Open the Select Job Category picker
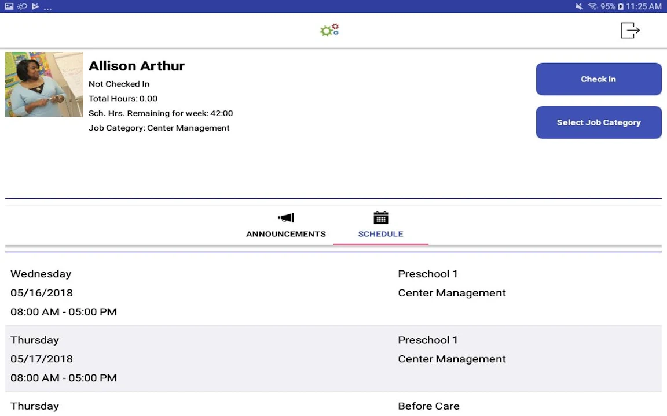The height and width of the screenshot is (416, 667). click(599, 122)
